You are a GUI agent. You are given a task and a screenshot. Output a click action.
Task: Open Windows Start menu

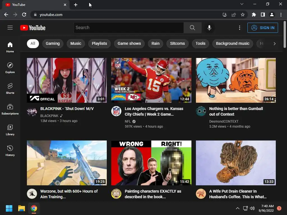point(9,208)
